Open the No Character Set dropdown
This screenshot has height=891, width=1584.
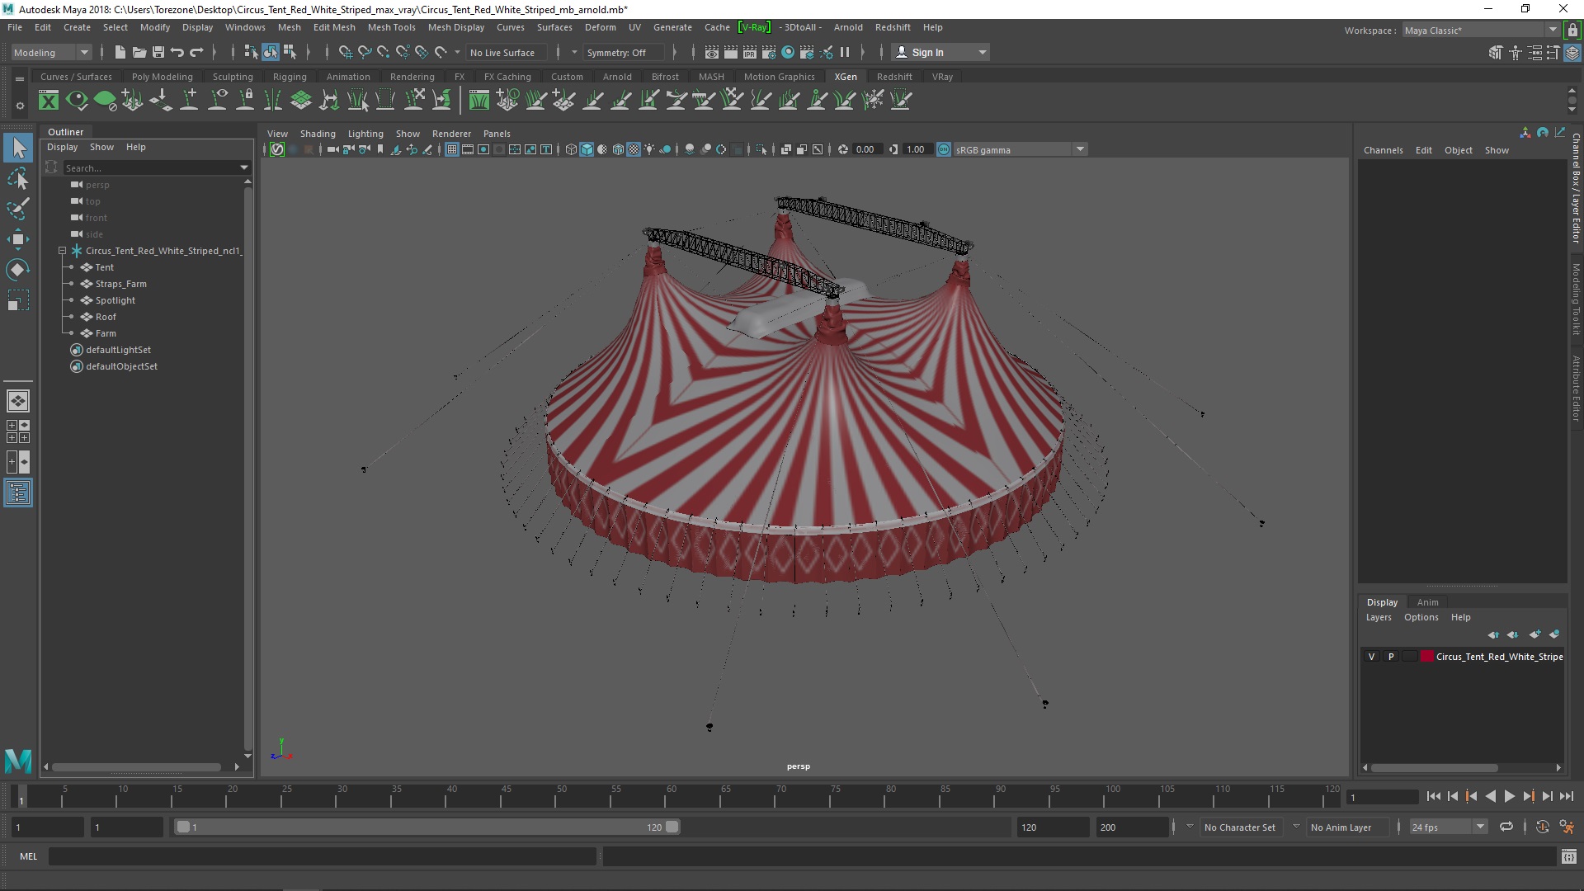pyautogui.click(x=1240, y=827)
